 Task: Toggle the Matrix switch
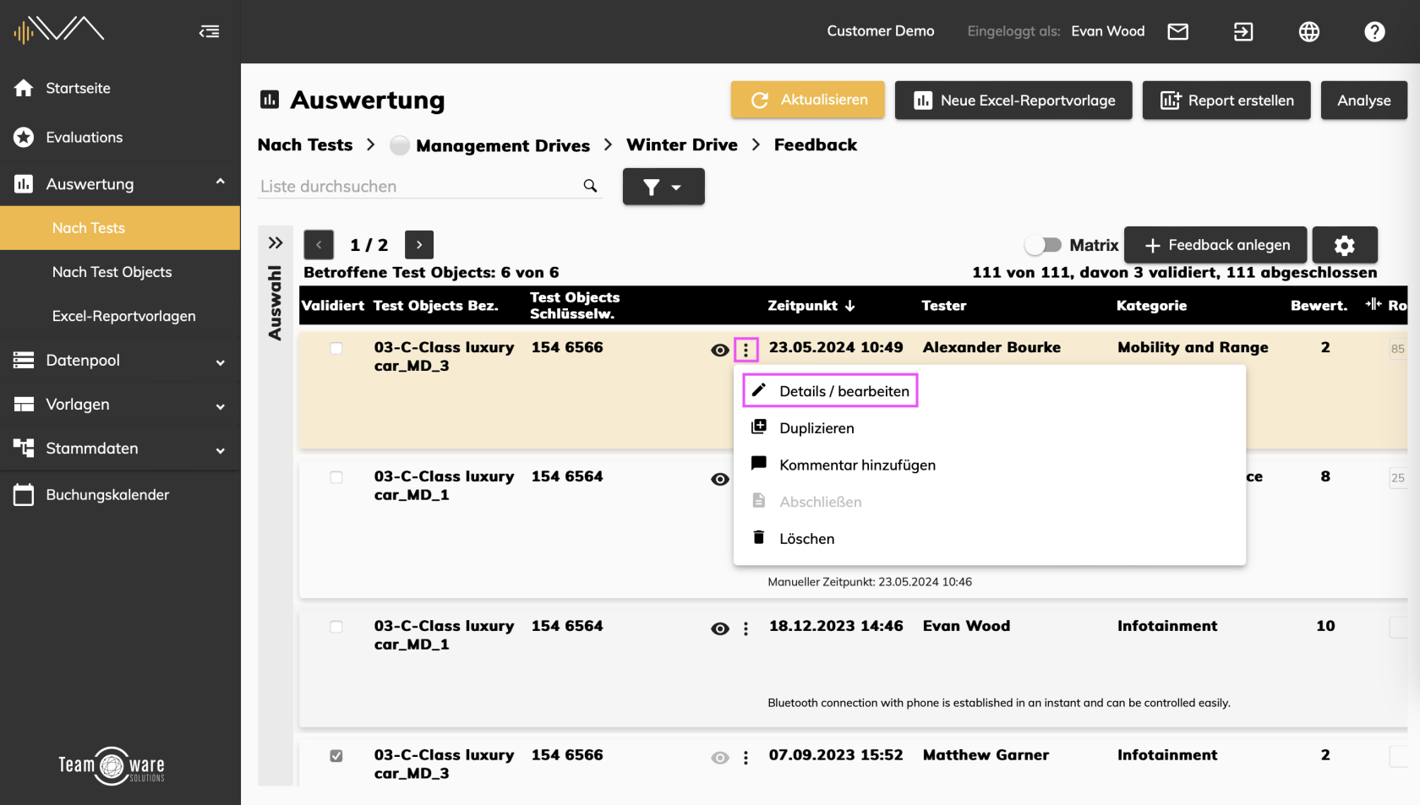pyautogui.click(x=1043, y=245)
